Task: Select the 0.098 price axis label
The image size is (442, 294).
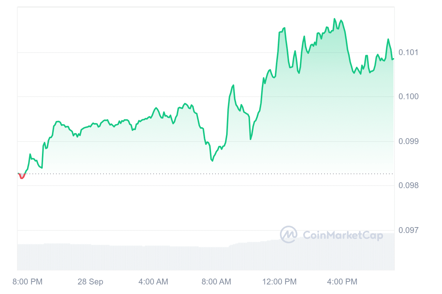Action: (408, 186)
